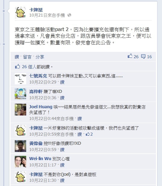
Task: Click the 讚 link under the post
Action: [17, 57]
